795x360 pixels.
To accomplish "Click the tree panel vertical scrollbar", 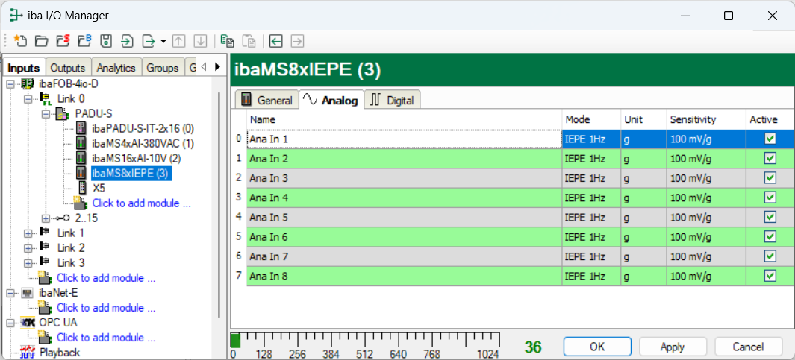I will pos(219,205).
